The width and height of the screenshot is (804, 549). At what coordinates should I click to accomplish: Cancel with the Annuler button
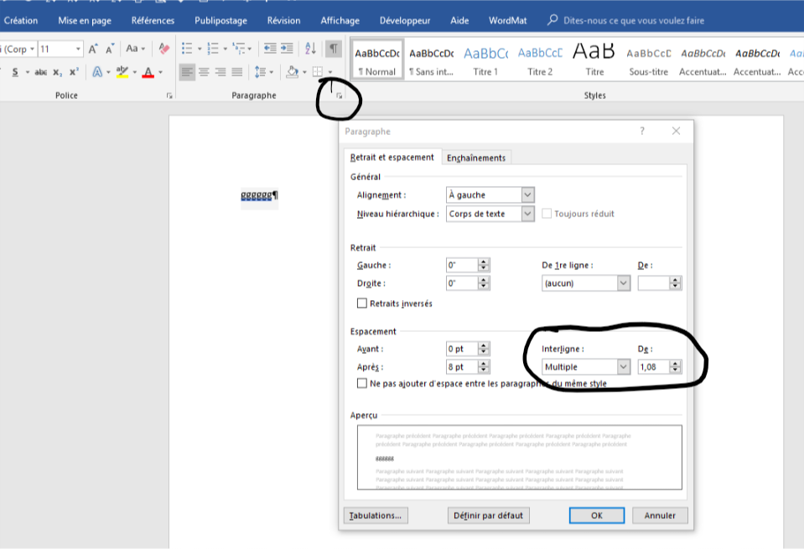click(x=660, y=515)
